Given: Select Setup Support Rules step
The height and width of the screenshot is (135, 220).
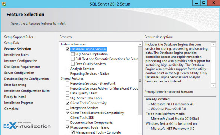Looking at the screenshot, I should 19,37.
